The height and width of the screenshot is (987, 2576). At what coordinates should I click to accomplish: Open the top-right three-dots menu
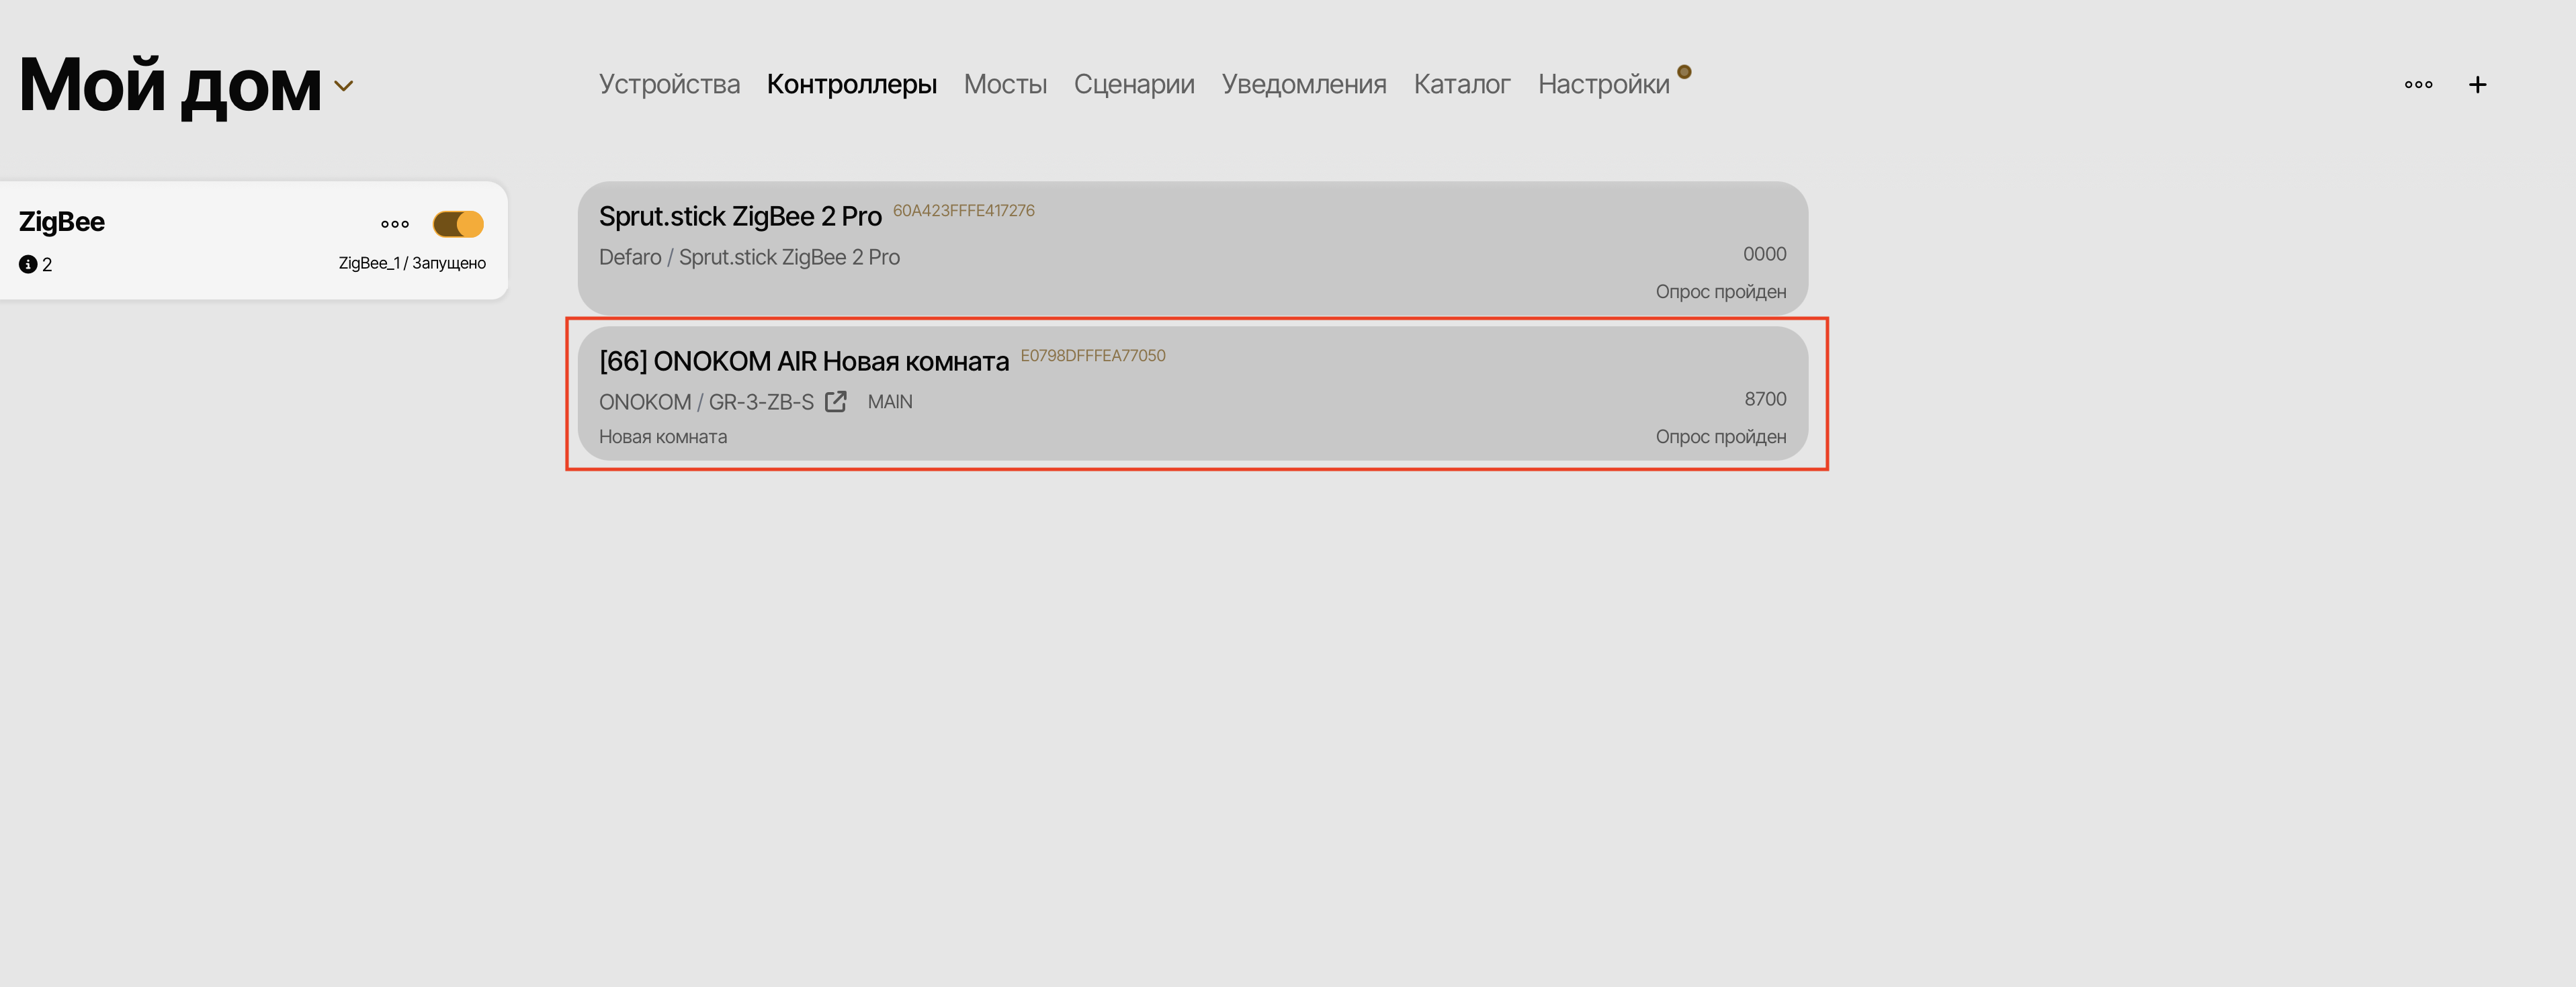point(2418,85)
